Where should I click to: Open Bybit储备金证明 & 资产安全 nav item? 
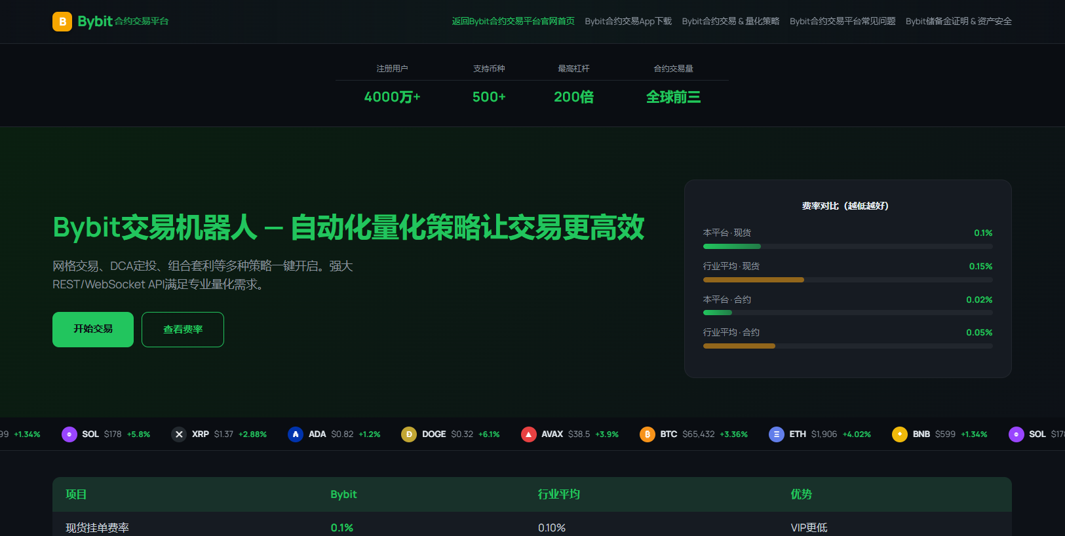[959, 22]
